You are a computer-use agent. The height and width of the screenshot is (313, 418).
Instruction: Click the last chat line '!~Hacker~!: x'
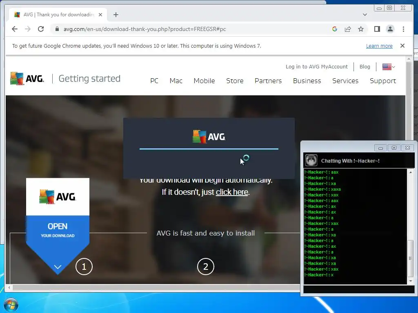[319, 275]
